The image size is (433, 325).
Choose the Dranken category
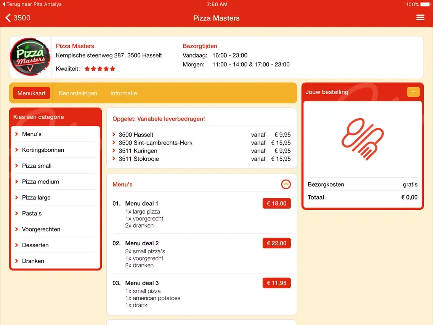55,261
